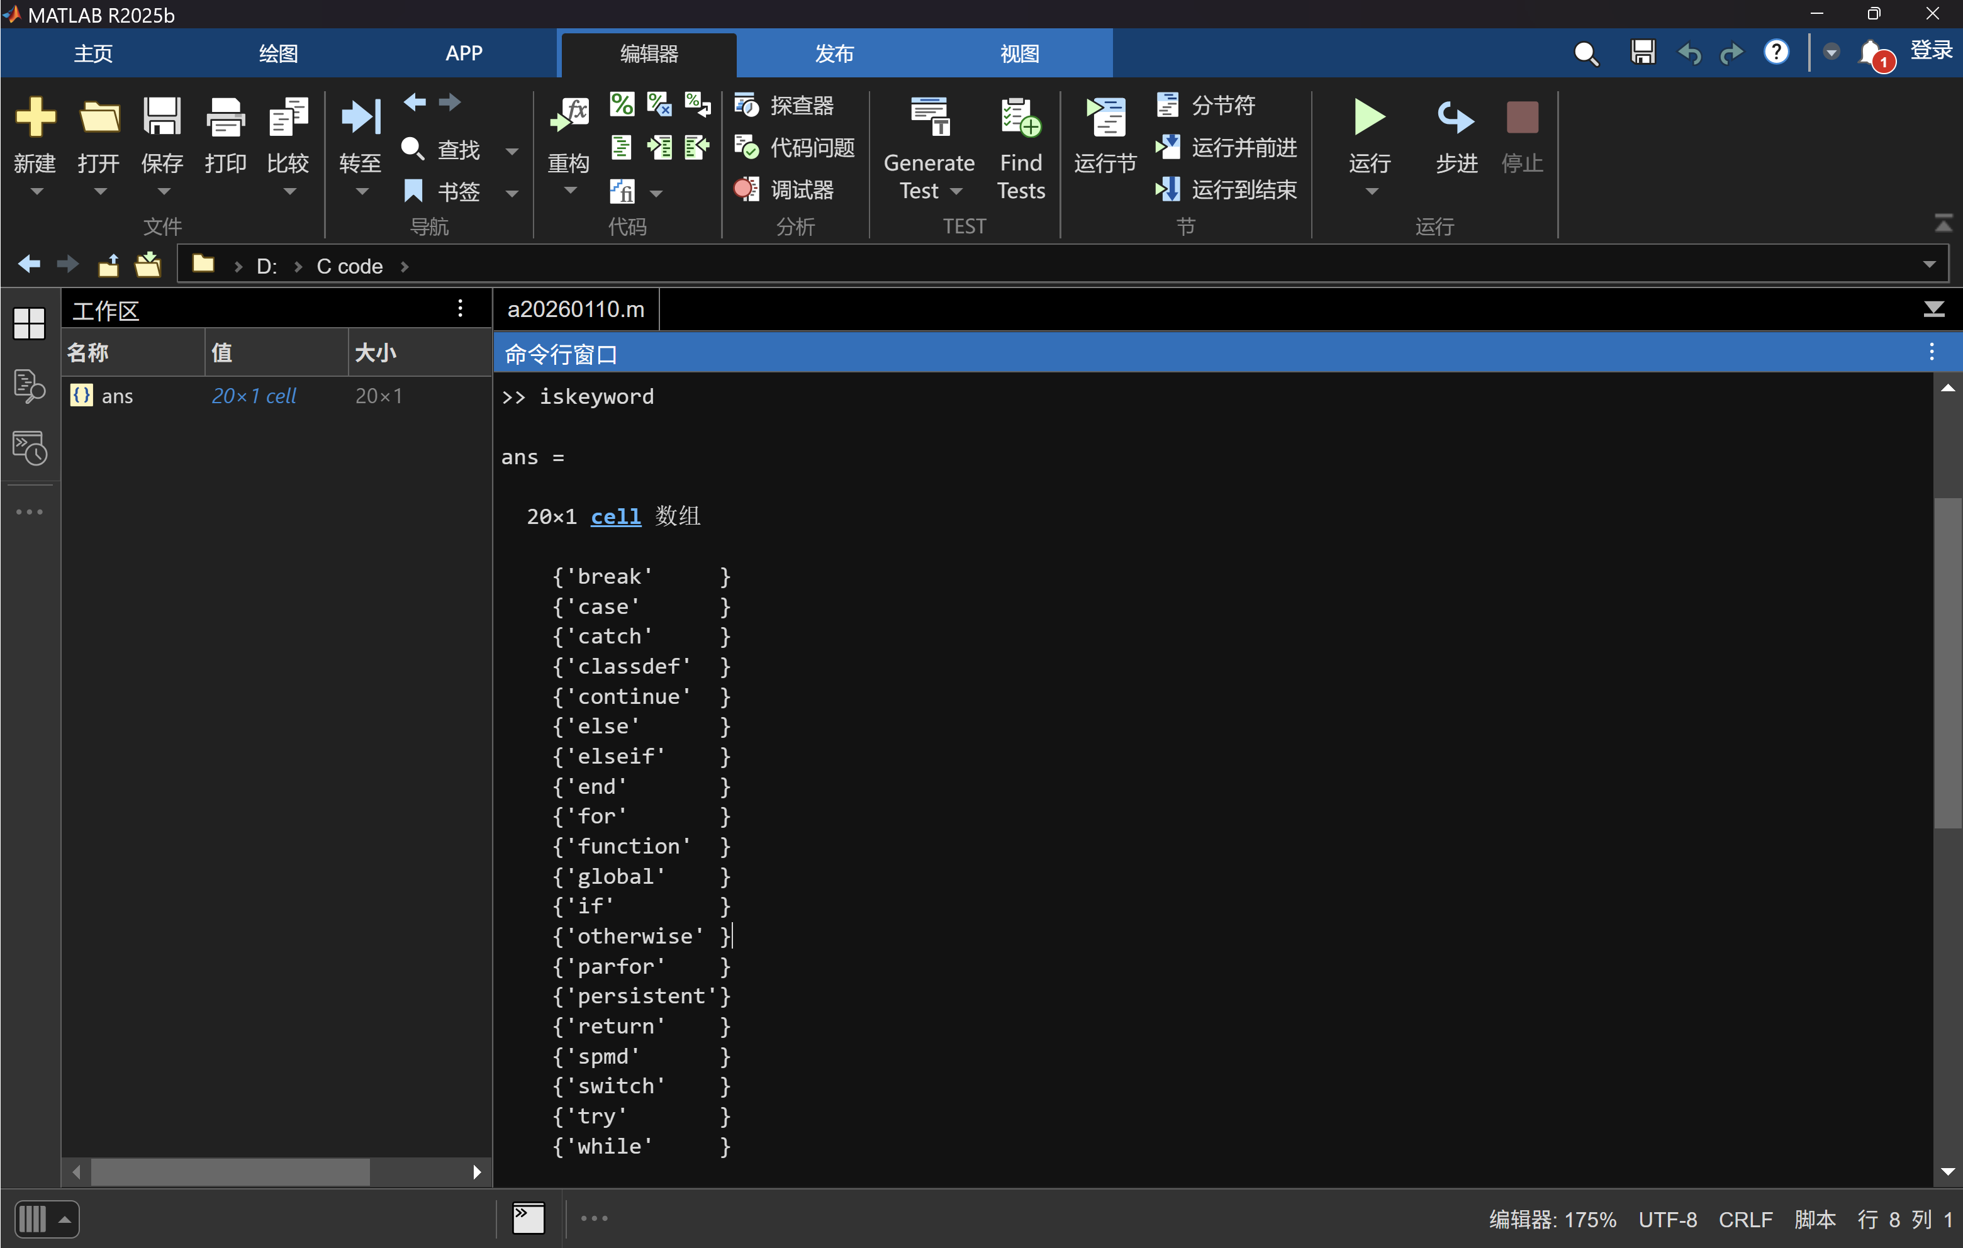The image size is (1963, 1248).
Task: Click the Compare (比较) files icon
Action: pos(288,118)
